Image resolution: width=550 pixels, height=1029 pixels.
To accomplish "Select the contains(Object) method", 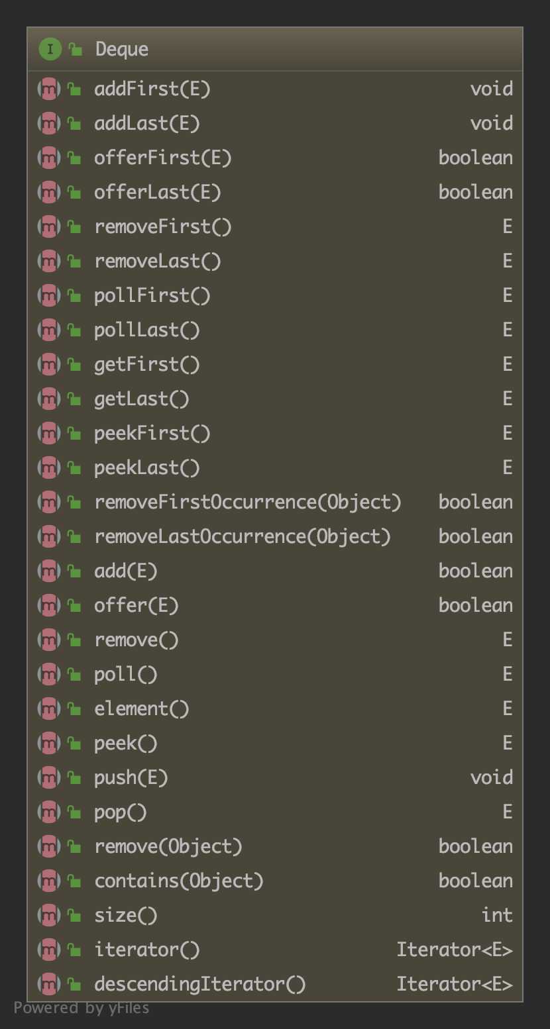I will coord(179,881).
